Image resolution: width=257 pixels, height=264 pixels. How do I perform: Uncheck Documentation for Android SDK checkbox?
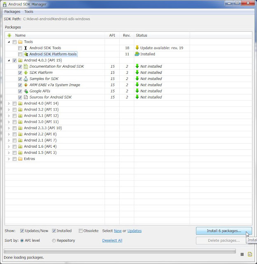click(20, 66)
